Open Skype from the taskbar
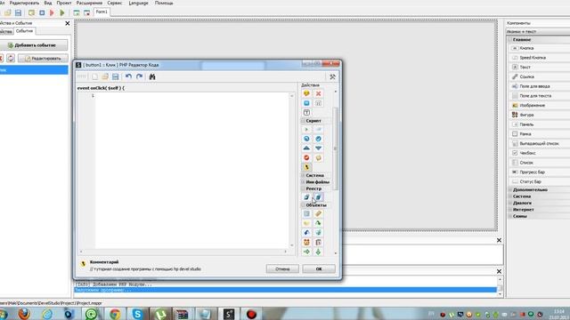 tap(137, 314)
